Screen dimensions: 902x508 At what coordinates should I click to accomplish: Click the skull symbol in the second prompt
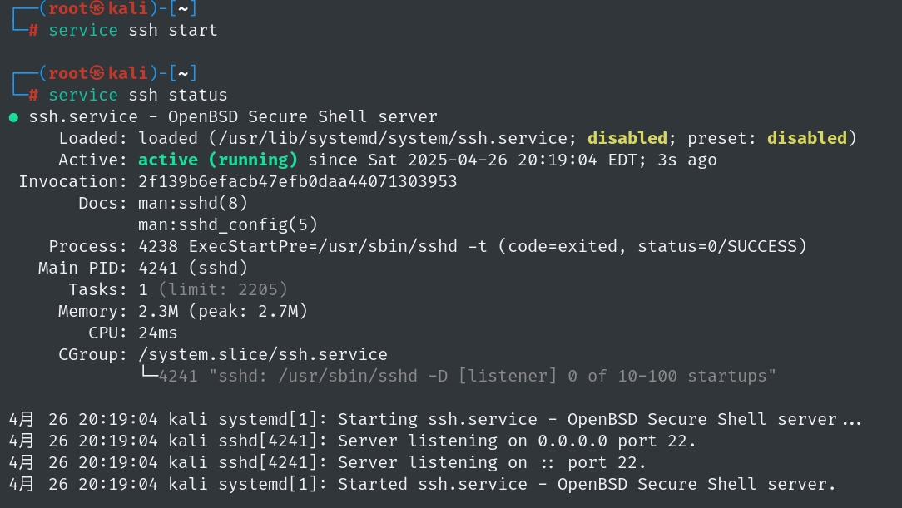click(98, 73)
